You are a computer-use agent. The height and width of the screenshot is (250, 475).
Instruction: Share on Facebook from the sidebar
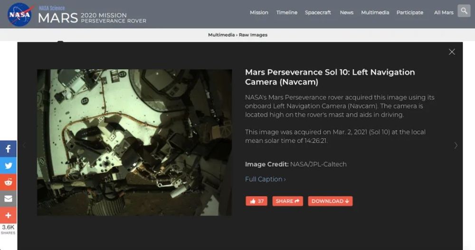8,148
